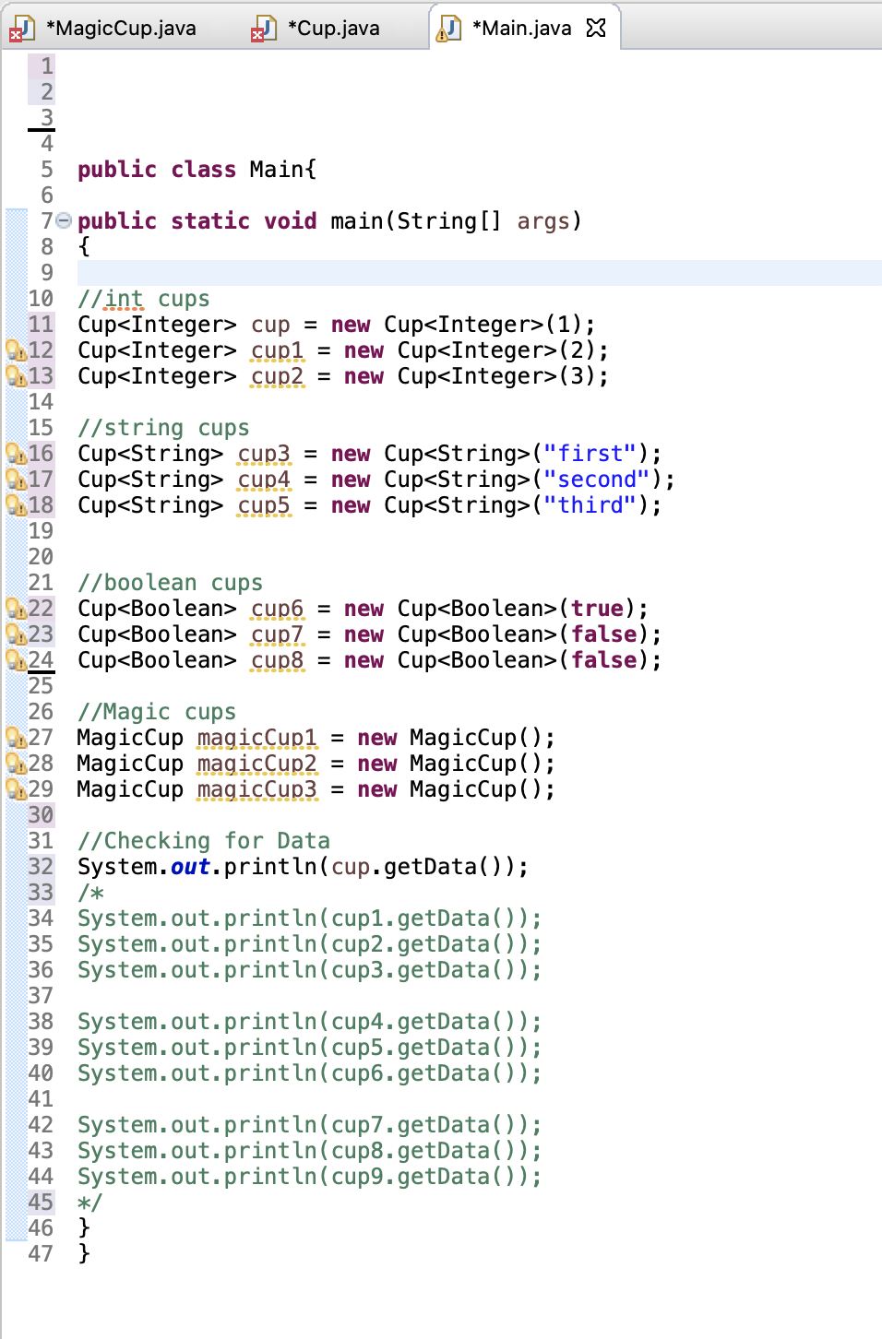
Task: Select line number 11 in the gutter
Action: [41, 325]
